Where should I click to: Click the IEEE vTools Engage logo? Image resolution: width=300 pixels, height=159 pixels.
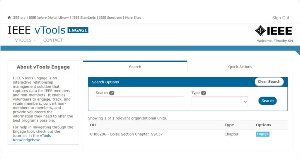coord(48,30)
